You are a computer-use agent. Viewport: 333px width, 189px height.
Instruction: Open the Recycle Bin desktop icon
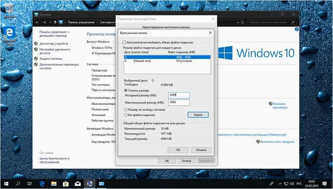pos(9,10)
